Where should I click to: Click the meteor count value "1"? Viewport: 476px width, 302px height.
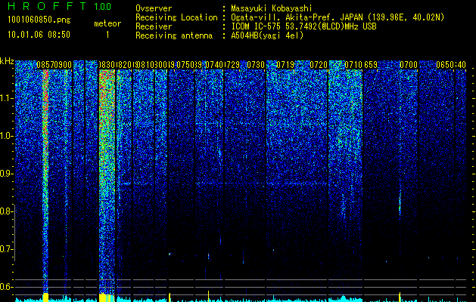coord(107,35)
